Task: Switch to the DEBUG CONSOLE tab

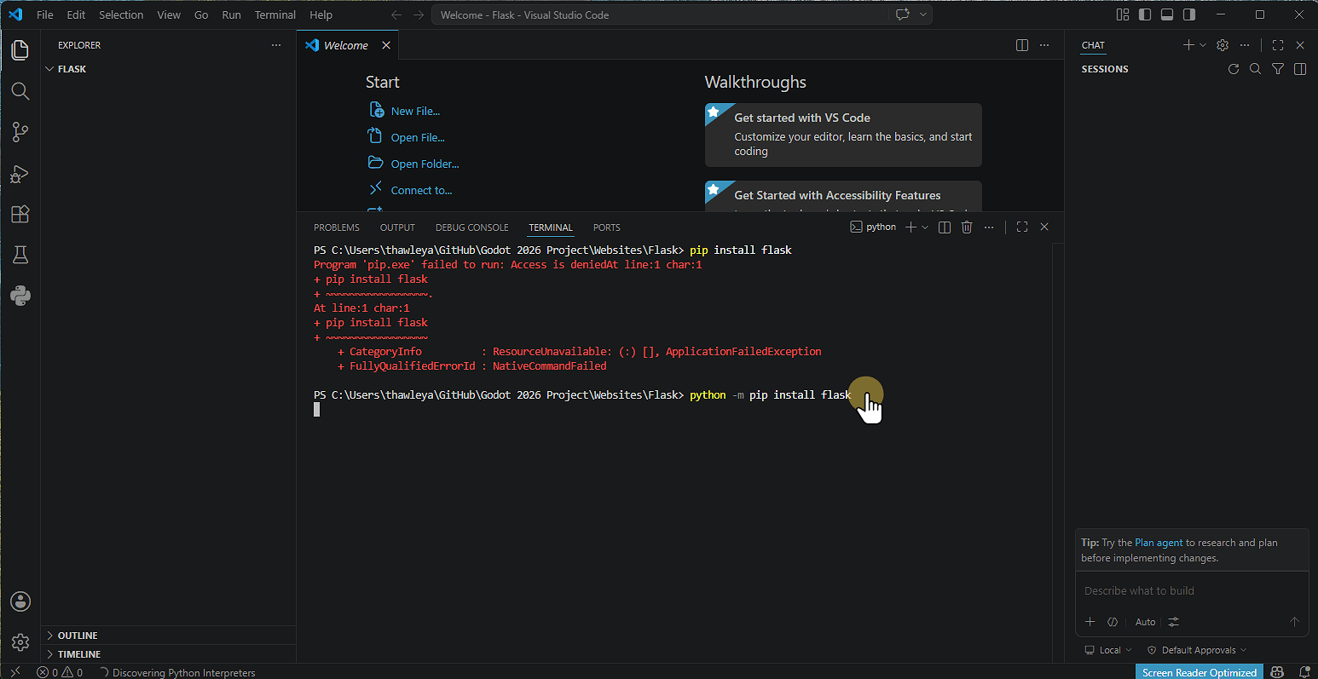Action: (472, 227)
